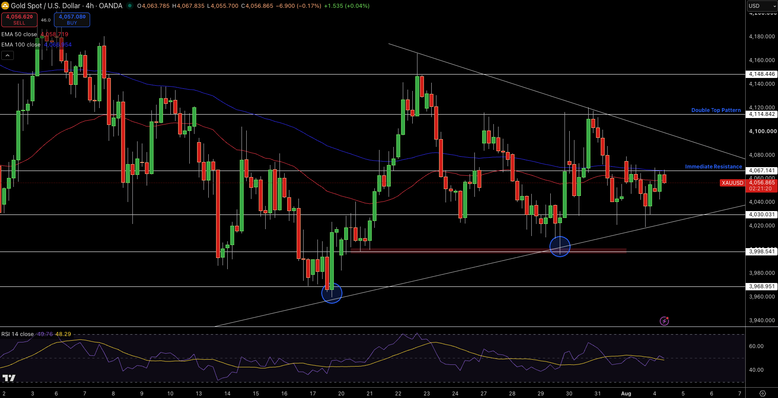The width and height of the screenshot is (778, 398).
Task: Click the 4,030.031 horizontal line label
Action: (762, 215)
